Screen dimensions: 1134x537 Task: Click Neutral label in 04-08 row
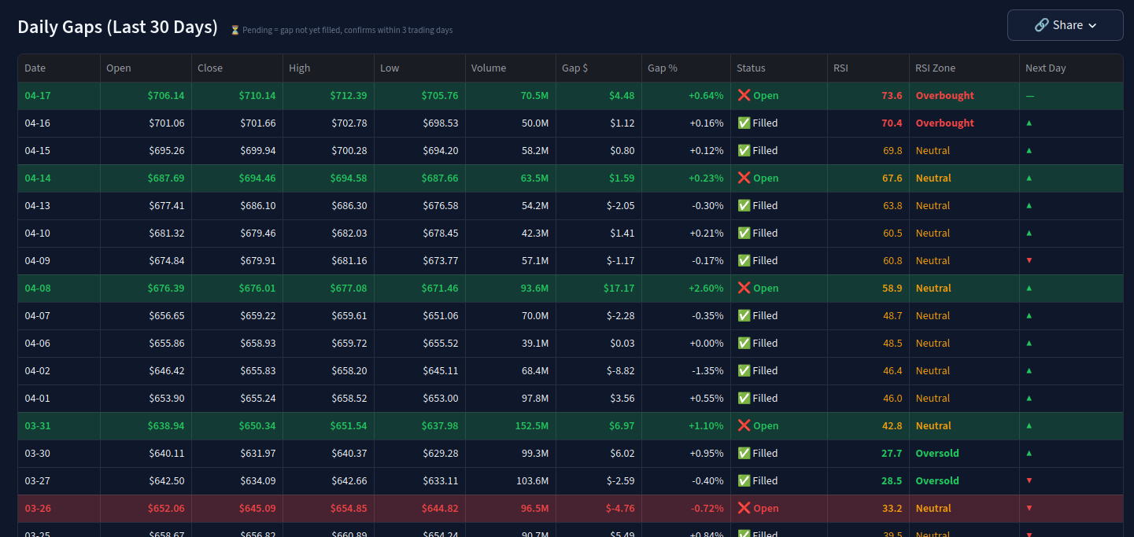pos(933,288)
